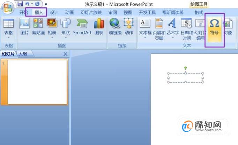Close the slides/outline pane
This screenshot has height=145, width=238.
coord(65,54)
